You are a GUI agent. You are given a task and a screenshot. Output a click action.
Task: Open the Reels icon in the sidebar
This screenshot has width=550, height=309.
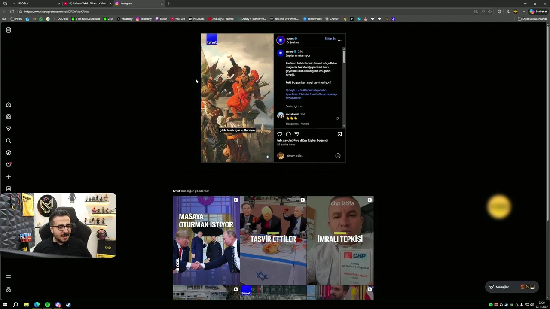tap(9, 117)
